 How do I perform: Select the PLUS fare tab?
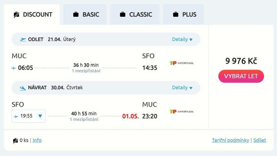(x=183, y=15)
